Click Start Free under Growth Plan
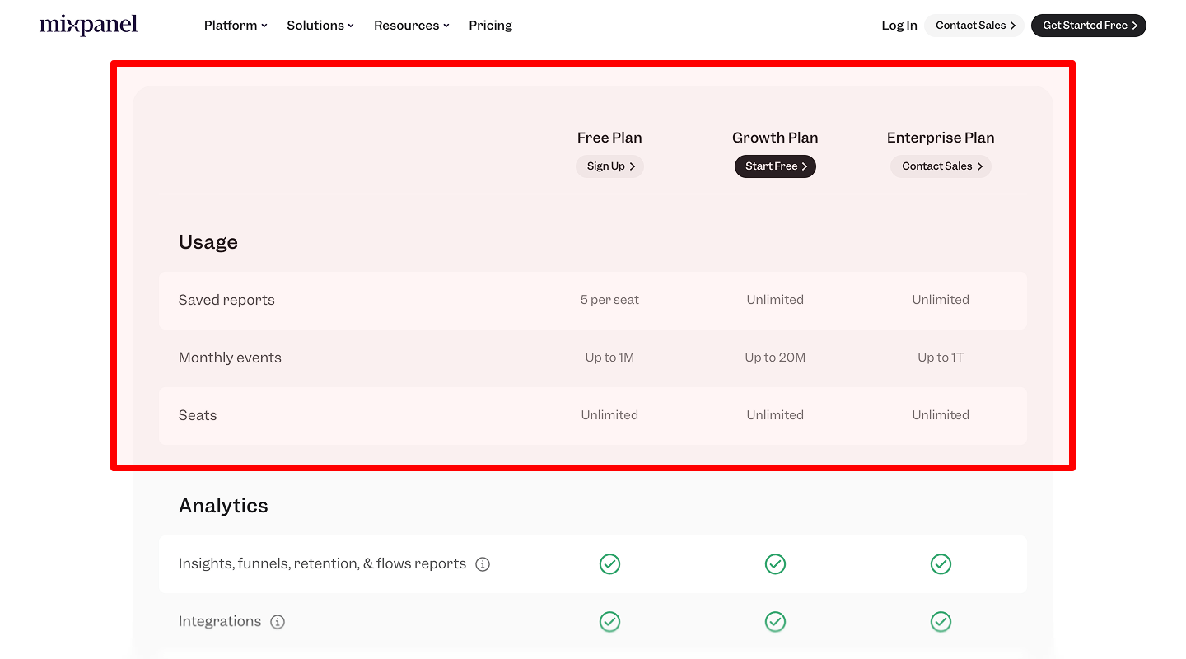The image size is (1186, 659). tap(775, 166)
